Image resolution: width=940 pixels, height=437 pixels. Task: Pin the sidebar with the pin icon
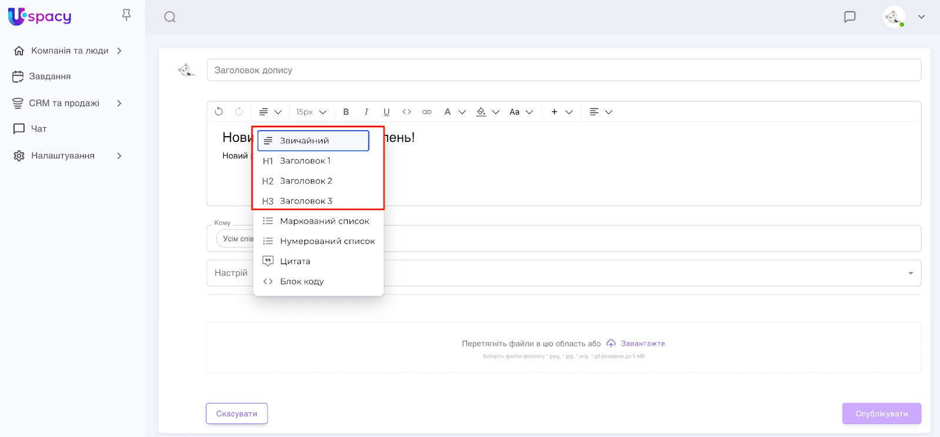[126, 15]
